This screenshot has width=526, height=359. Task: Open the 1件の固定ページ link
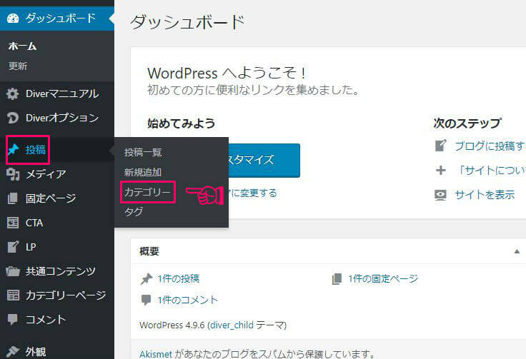click(383, 278)
